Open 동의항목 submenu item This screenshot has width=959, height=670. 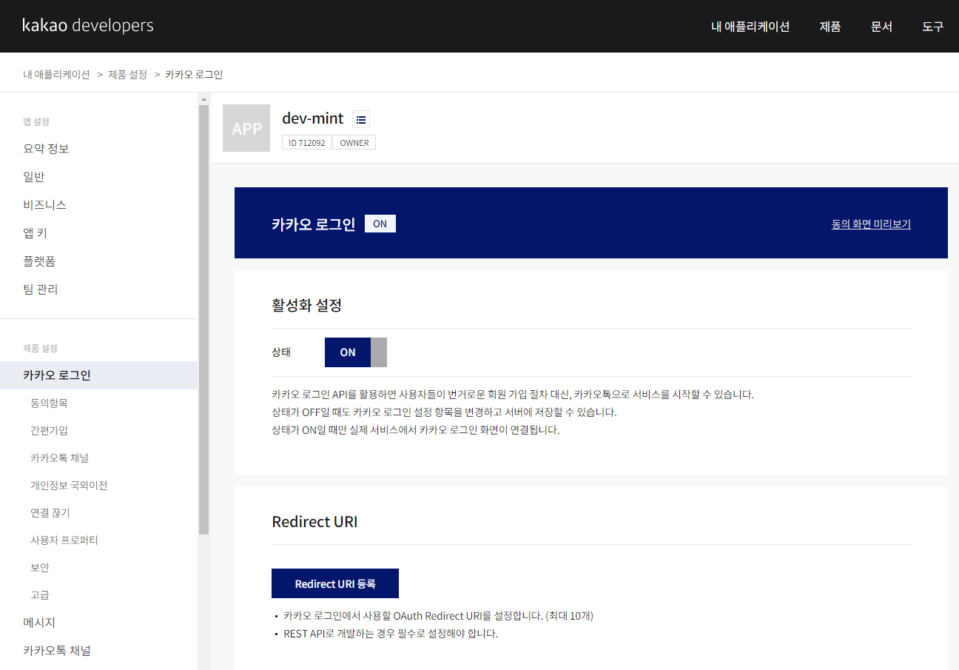pyautogui.click(x=49, y=403)
